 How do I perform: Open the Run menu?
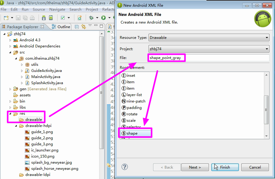(25, 9)
